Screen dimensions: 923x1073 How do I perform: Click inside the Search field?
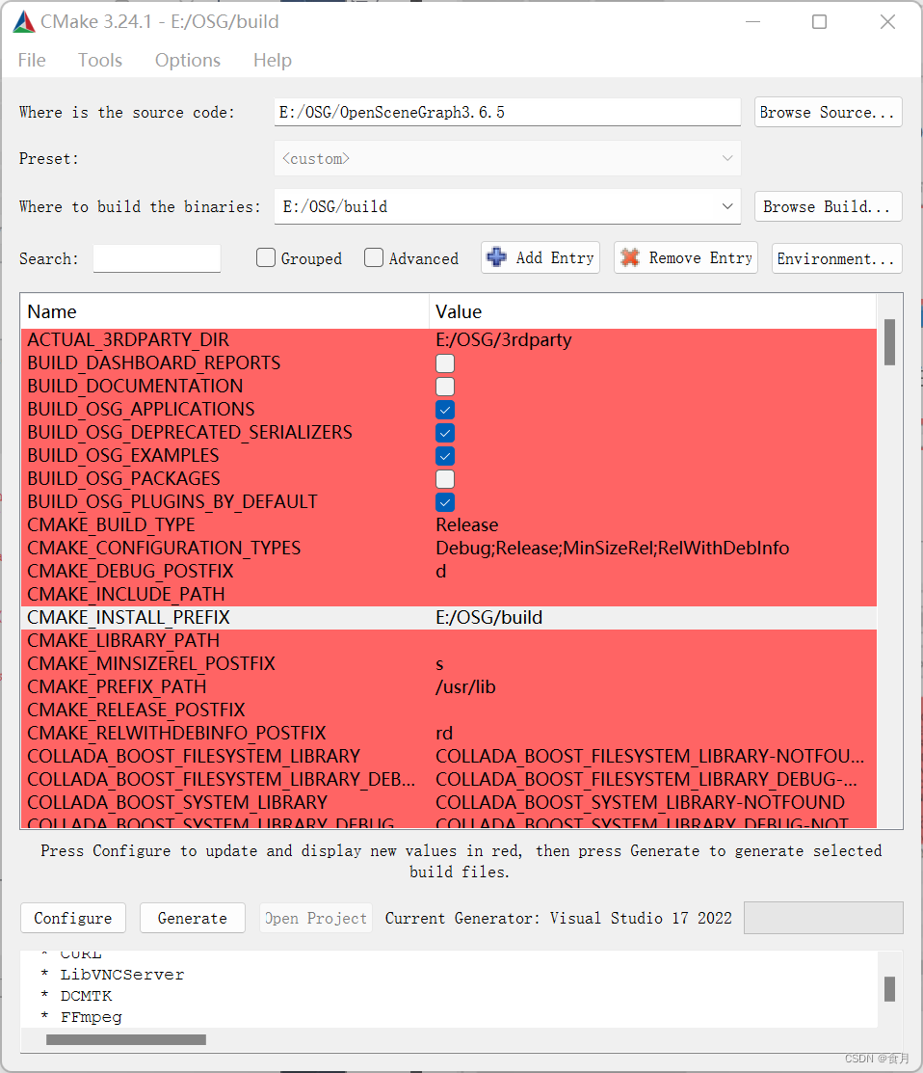pos(156,257)
